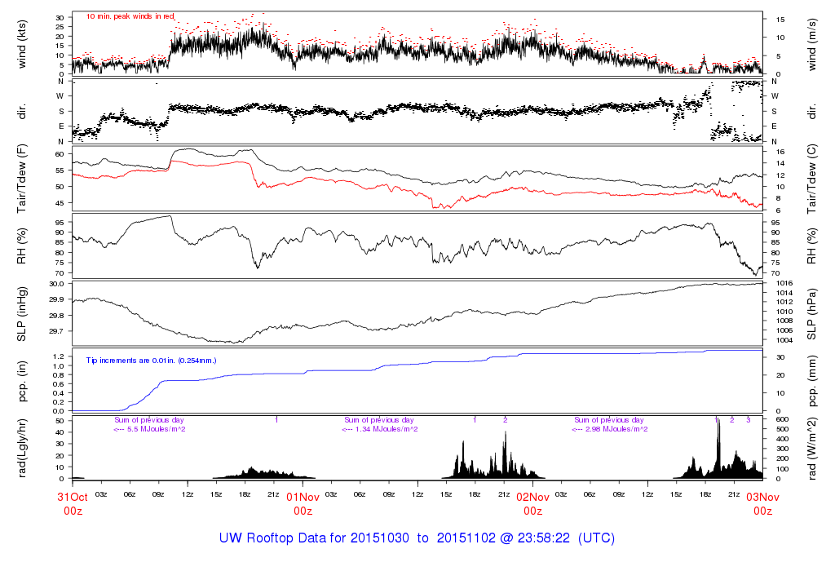Click the '600' W/m^2 axis value

(x=782, y=420)
